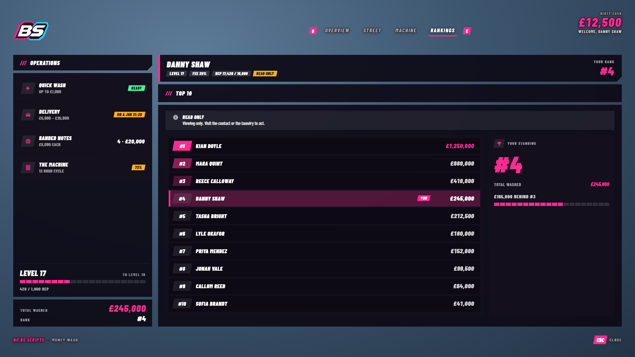Click the behind #3 progress bar

coord(552,204)
